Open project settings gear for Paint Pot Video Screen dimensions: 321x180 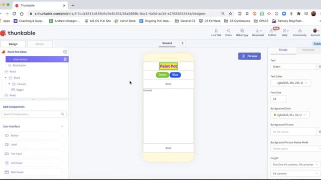(65, 52)
